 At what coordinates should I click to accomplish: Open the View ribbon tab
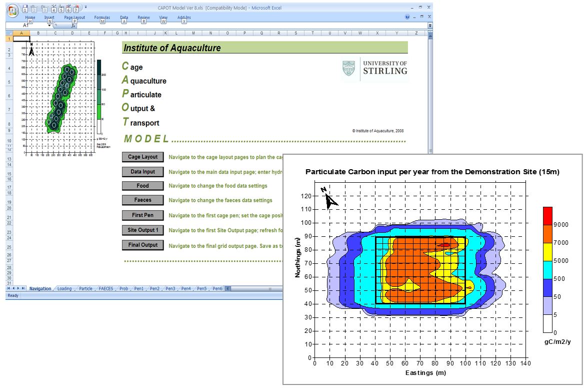coord(163,18)
